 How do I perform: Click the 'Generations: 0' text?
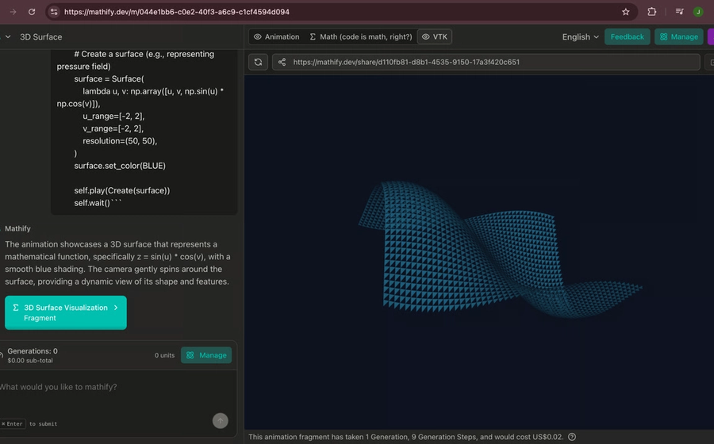[x=33, y=351]
